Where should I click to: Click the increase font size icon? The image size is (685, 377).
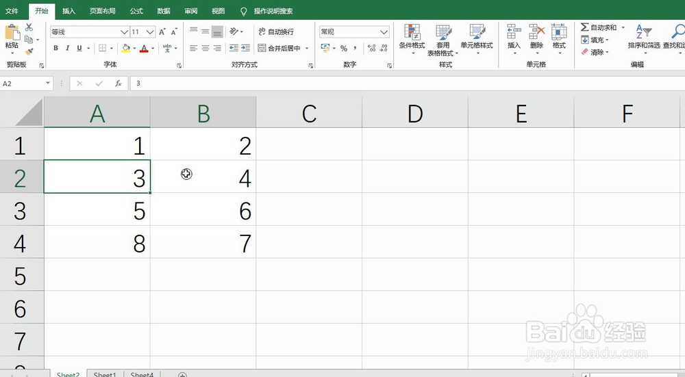coord(162,32)
